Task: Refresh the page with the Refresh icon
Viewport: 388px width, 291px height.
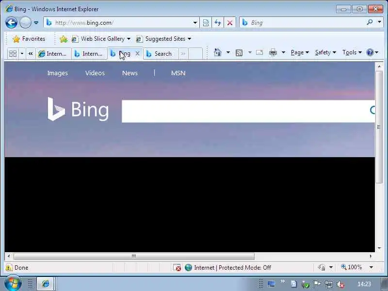Action: point(218,23)
